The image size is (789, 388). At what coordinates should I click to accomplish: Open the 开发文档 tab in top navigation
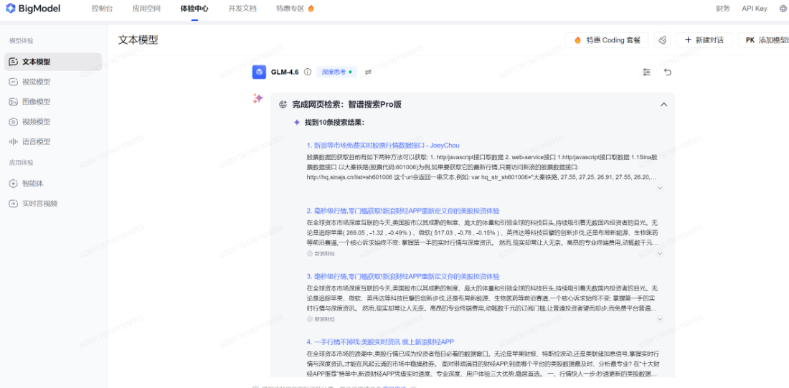coord(242,9)
